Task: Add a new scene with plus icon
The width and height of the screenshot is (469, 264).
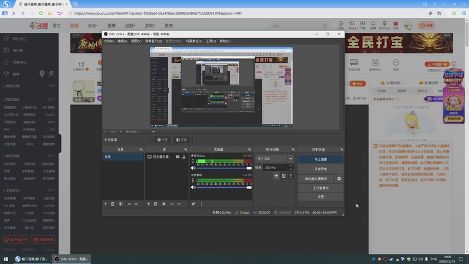Action: pyautogui.click(x=106, y=204)
